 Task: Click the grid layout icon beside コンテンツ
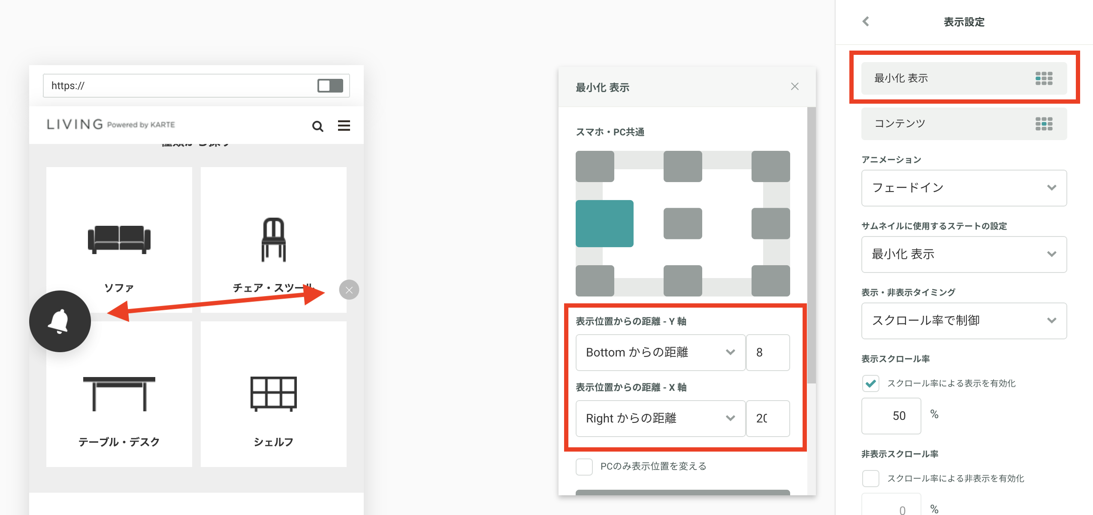[1044, 123]
